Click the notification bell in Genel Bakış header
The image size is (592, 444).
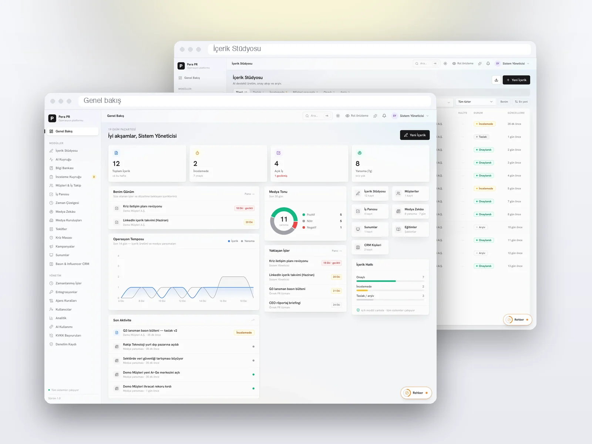[x=384, y=116]
